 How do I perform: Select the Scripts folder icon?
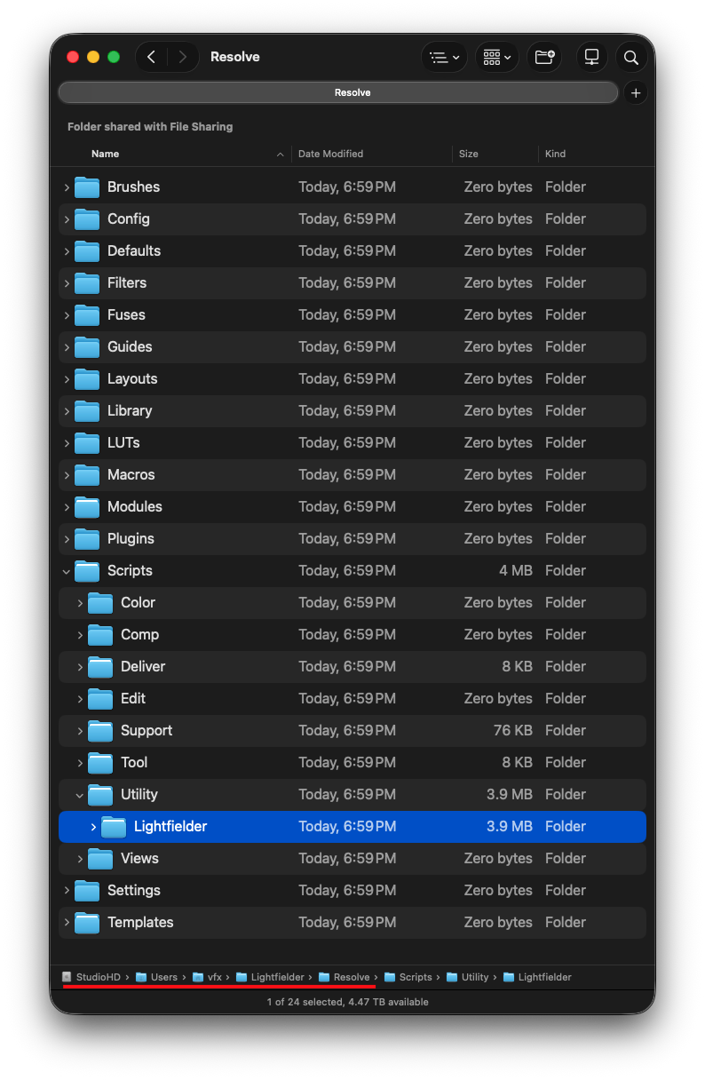pyautogui.click(x=87, y=571)
